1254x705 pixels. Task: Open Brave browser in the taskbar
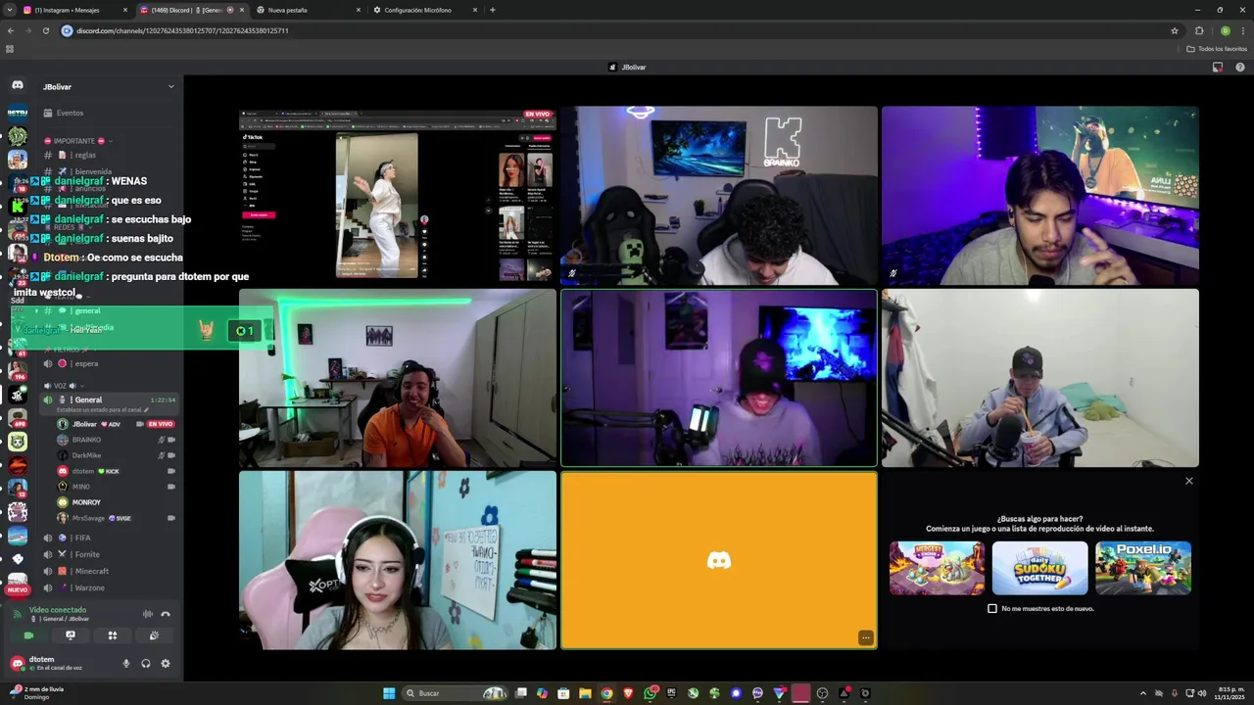coord(628,693)
